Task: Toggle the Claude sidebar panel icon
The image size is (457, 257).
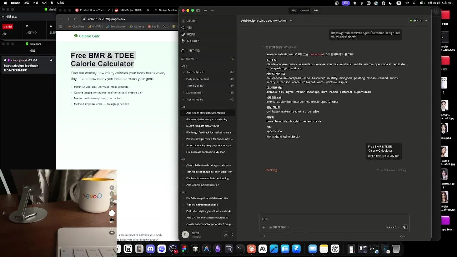Action: coord(198,11)
